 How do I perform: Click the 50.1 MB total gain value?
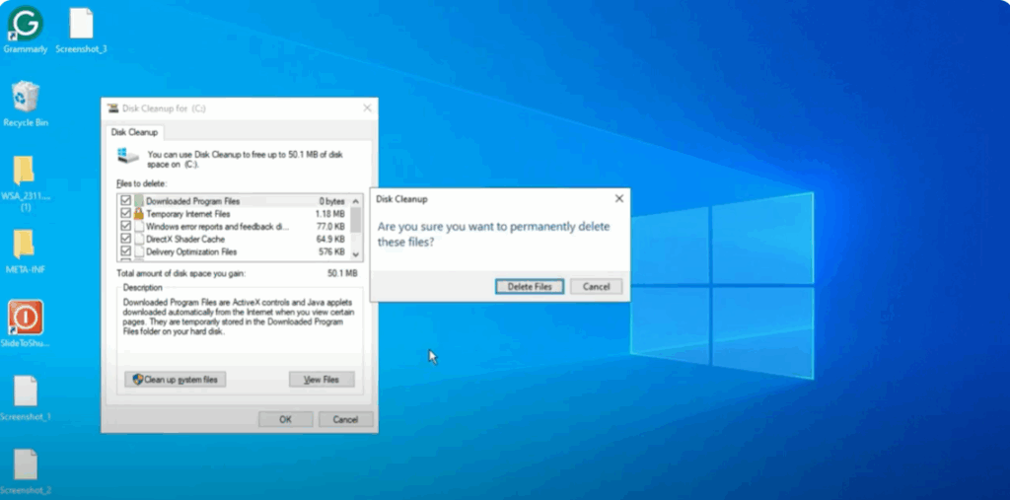pyautogui.click(x=342, y=273)
